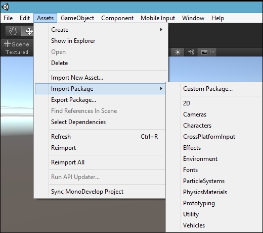Toggle scene lighting sun icon
The width and height of the screenshot is (263, 233).
[x=178, y=52]
